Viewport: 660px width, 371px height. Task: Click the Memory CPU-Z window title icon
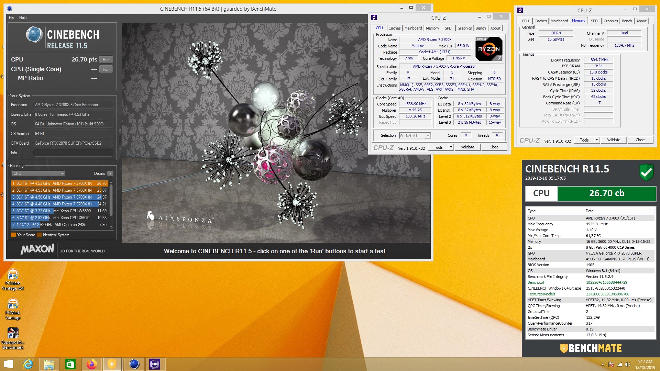tap(520, 10)
